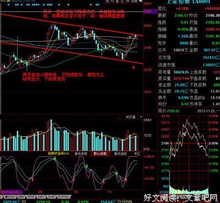Screen dimensions: 220x203
Task: Select the 默认参数 tab
Action: pyautogui.click(x=100, y=154)
